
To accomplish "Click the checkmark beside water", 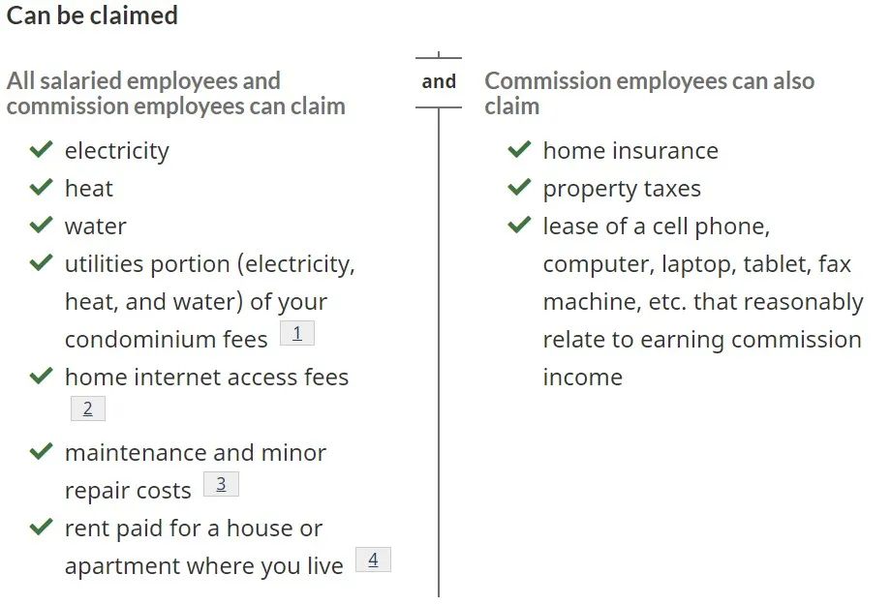I will (x=41, y=226).
